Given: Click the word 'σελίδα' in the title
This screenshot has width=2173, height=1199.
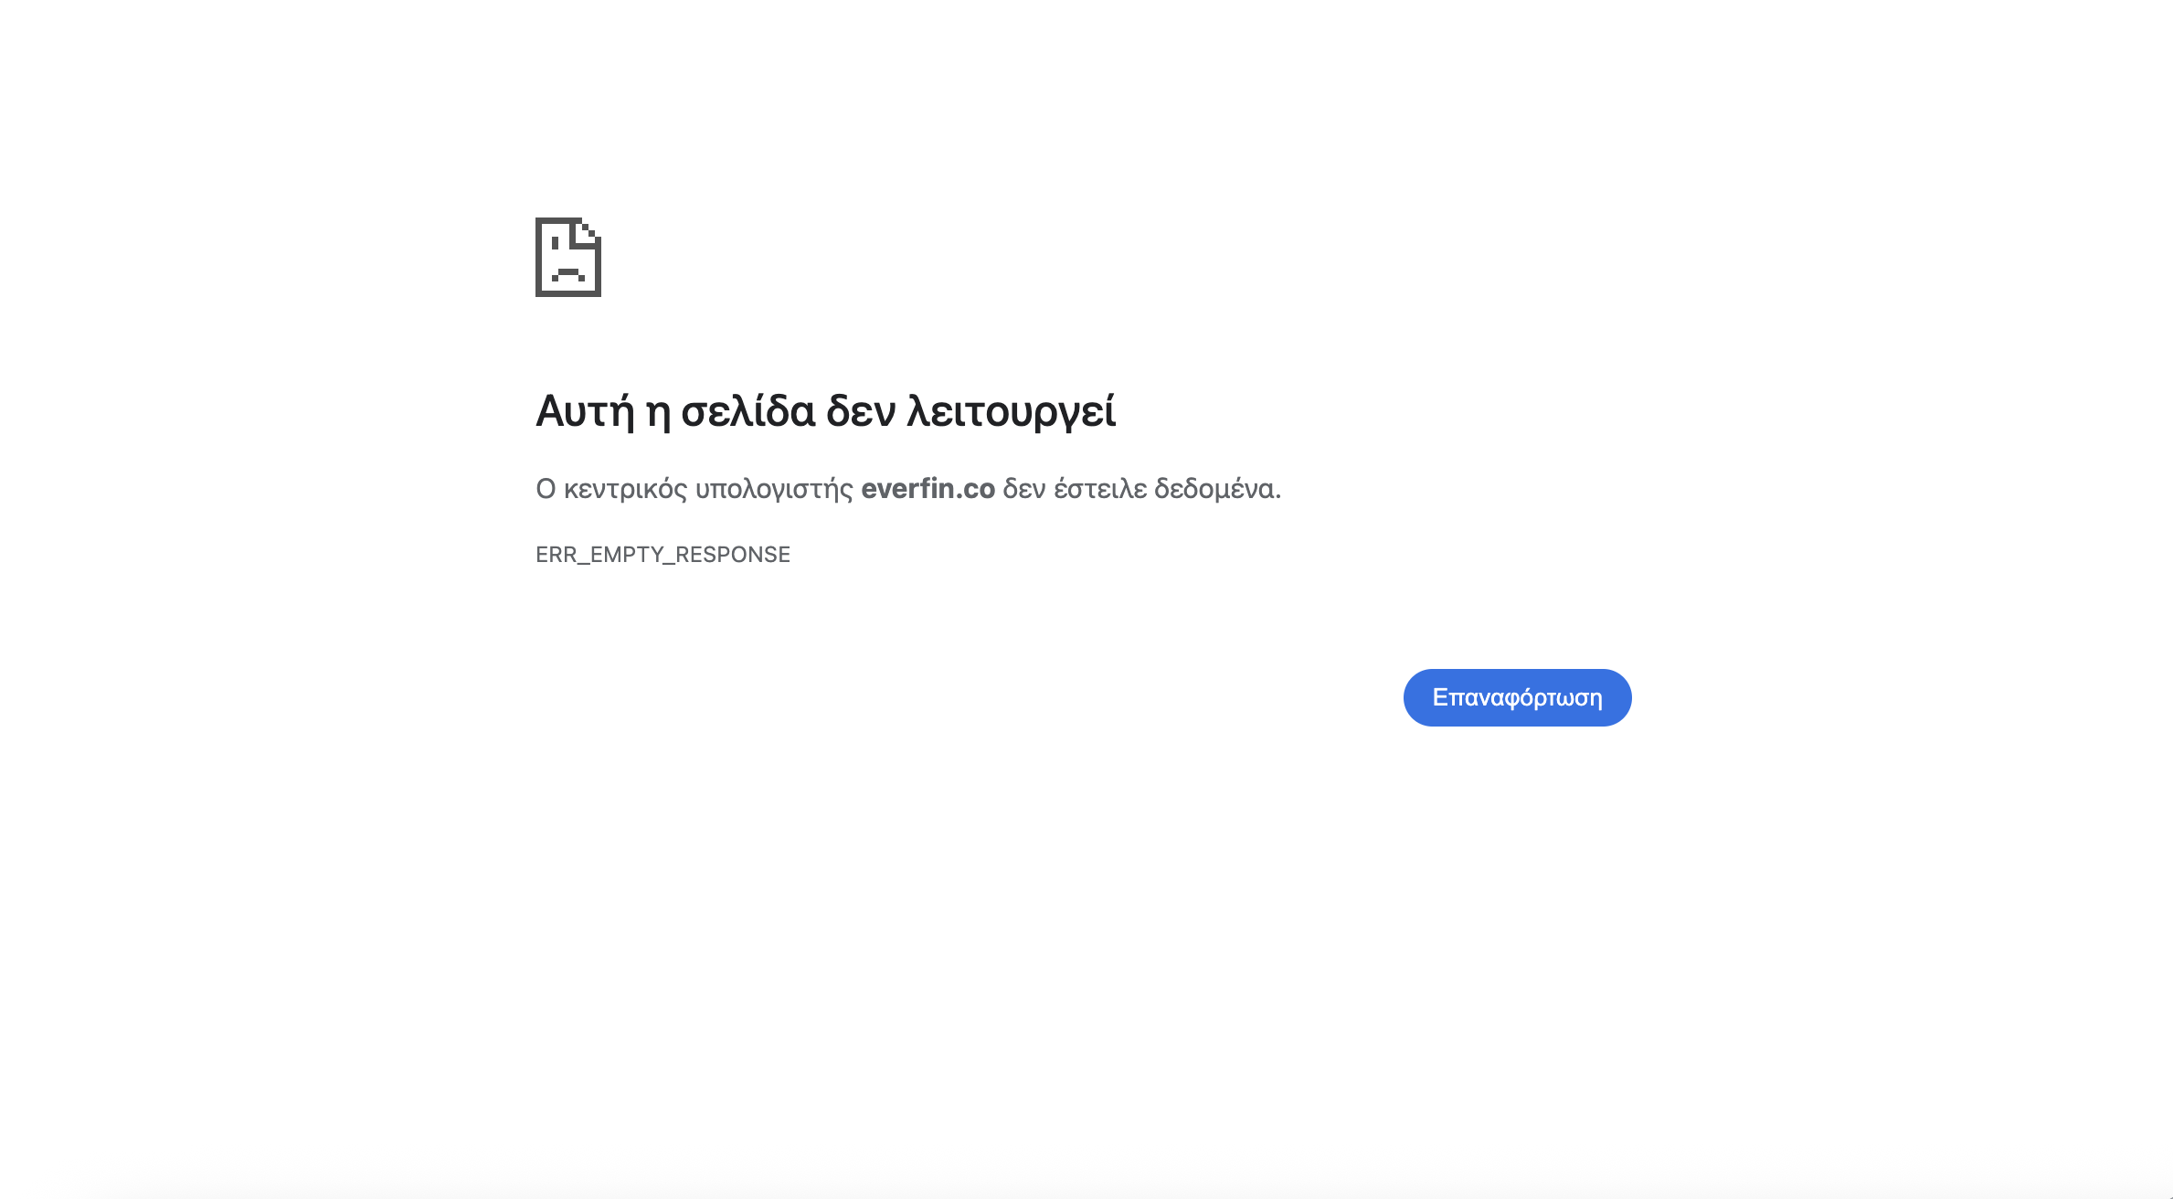Looking at the screenshot, I should [x=747, y=411].
